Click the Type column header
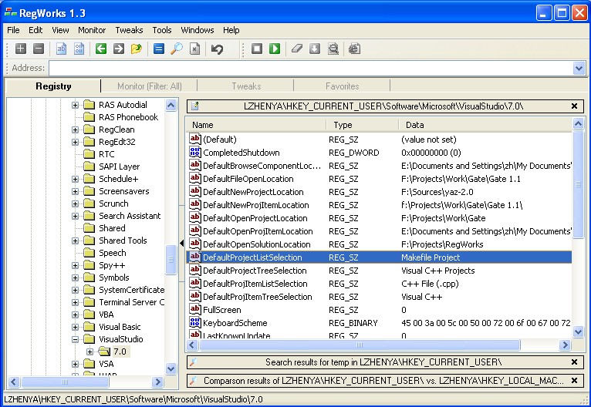Viewport: 591px width, 407px height. 361,125
